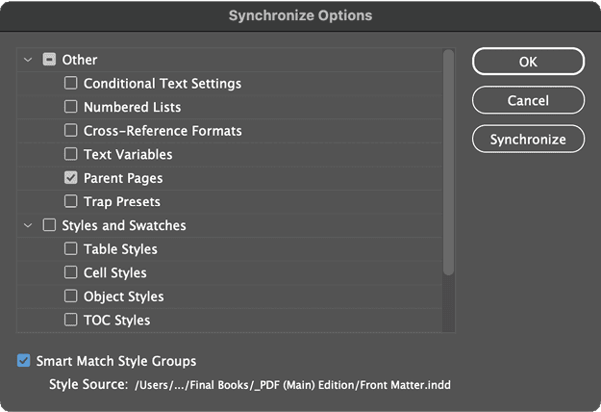Tick the Text Variables checkbox

[71, 154]
